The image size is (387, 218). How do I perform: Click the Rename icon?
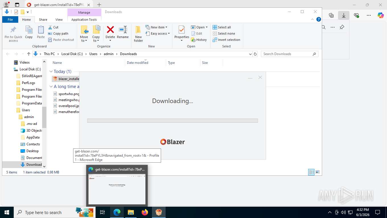click(123, 32)
